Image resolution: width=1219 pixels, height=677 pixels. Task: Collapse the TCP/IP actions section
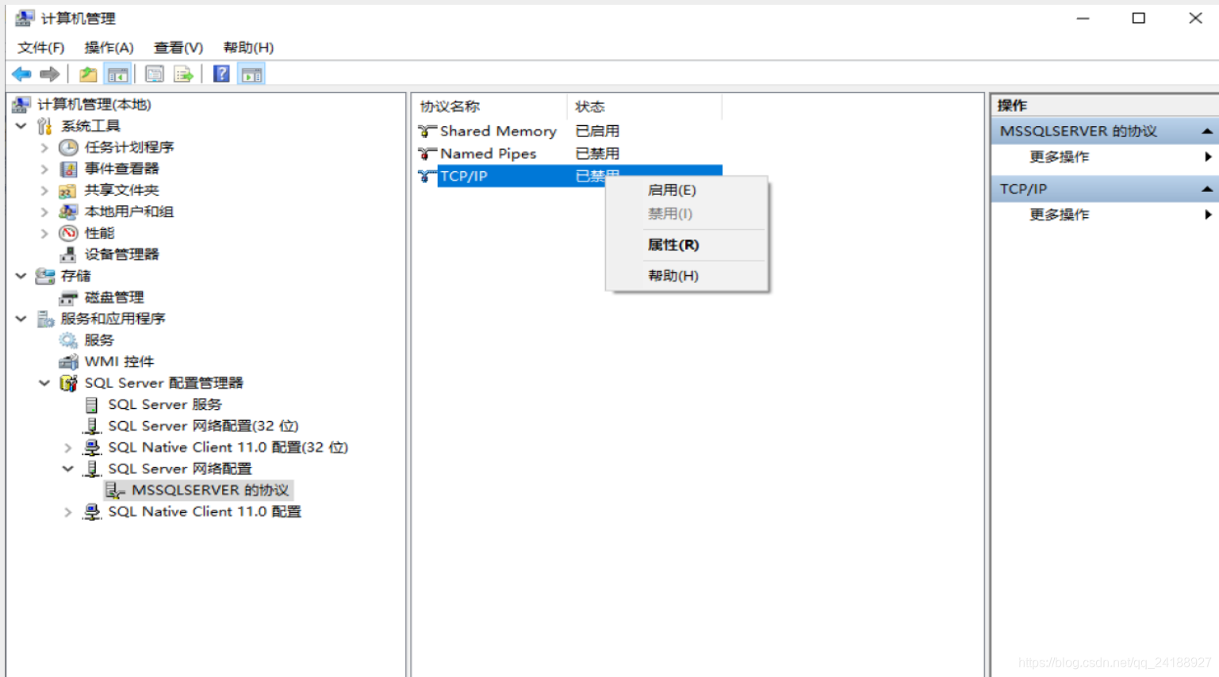(x=1206, y=189)
